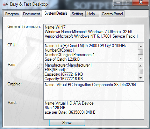This screenshot has height=129, width=150.
Task: Switch to the Document tab
Action: [x=31, y=14]
